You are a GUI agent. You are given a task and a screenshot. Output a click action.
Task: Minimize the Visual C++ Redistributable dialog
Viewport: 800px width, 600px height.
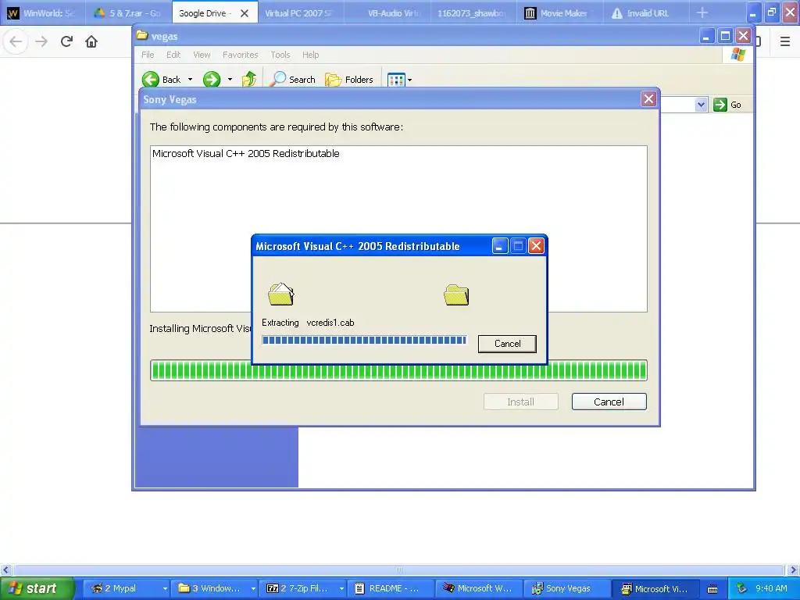[499, 246]
